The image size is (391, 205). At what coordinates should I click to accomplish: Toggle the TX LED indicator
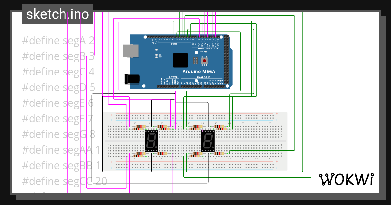click(x=157, y=55)
